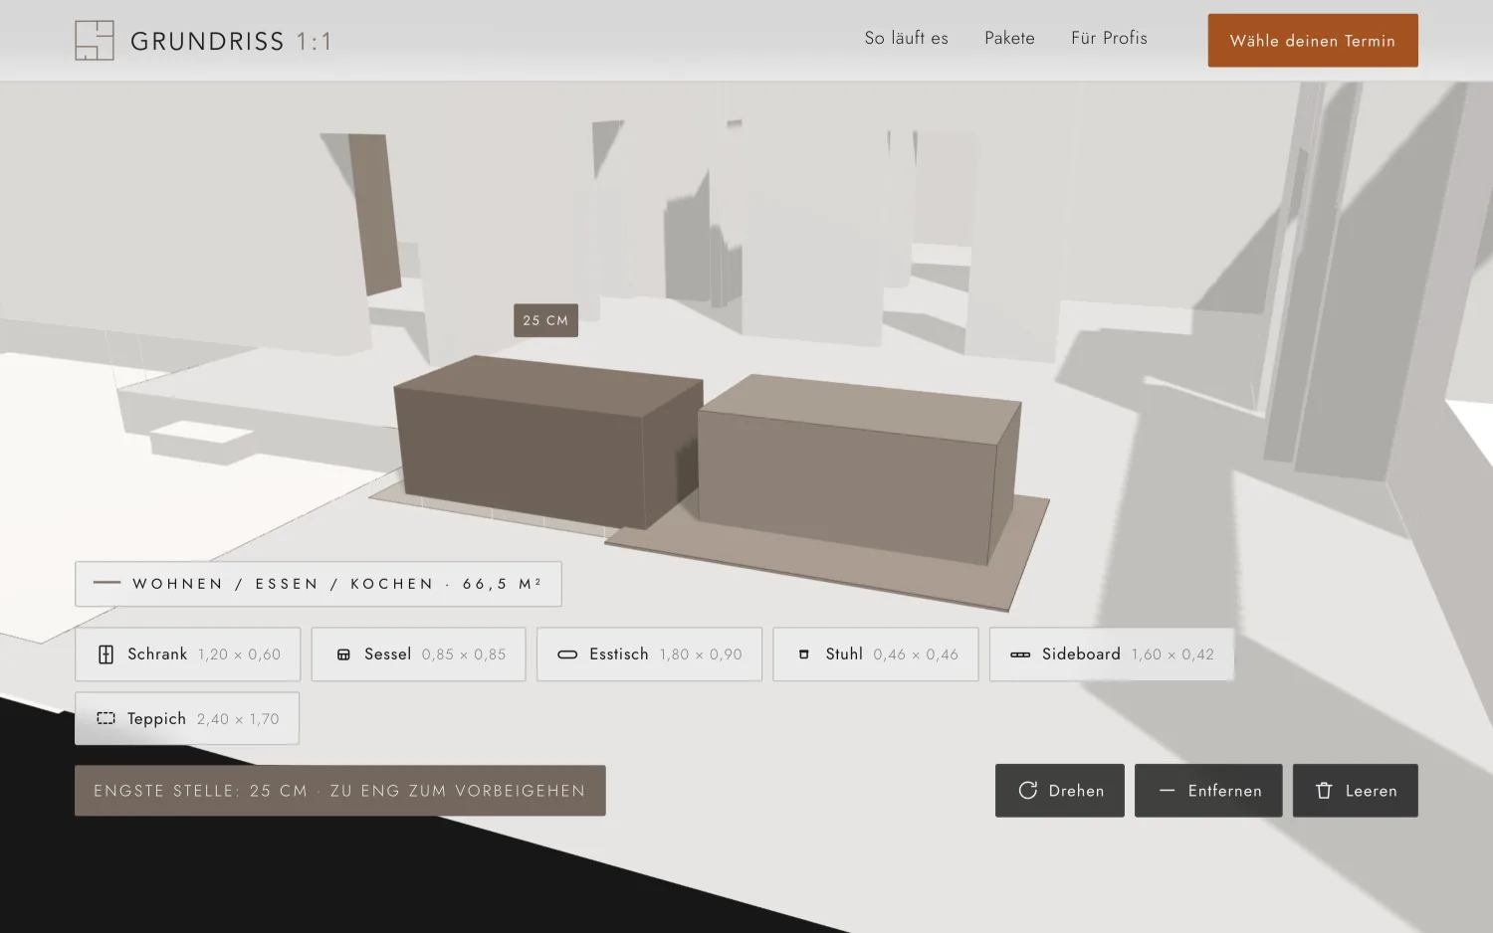Open the Pakete menu item
The width and height of the screenshot is (1493, 933).
pyautogui.click(x=1009, y=38)
